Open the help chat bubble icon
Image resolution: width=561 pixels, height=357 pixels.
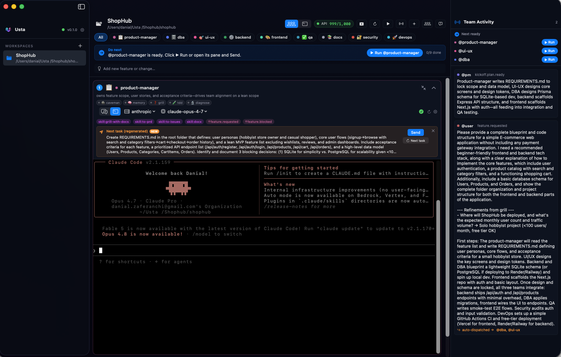[440, 24]
